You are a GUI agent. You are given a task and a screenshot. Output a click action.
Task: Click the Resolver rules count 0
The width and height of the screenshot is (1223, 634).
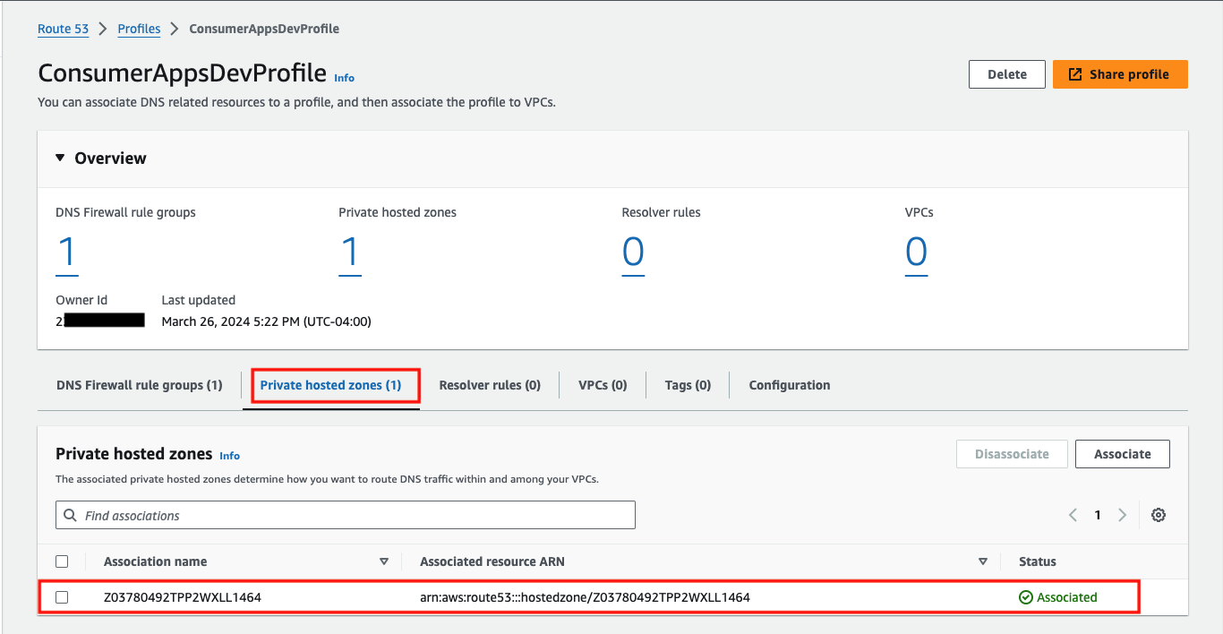633,253
